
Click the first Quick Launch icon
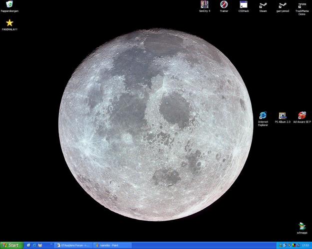click(x=28, y=245)
